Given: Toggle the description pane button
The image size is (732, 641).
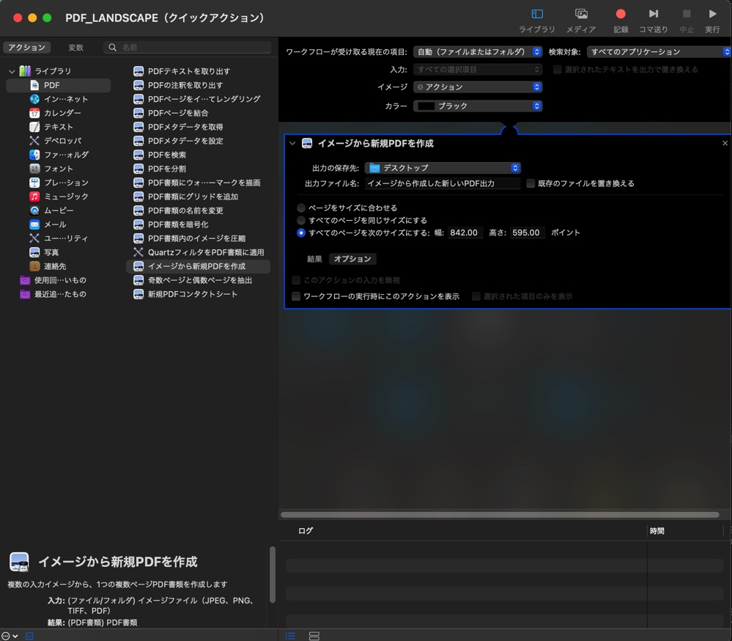Looking at the screenshot, I should (29, 636).
